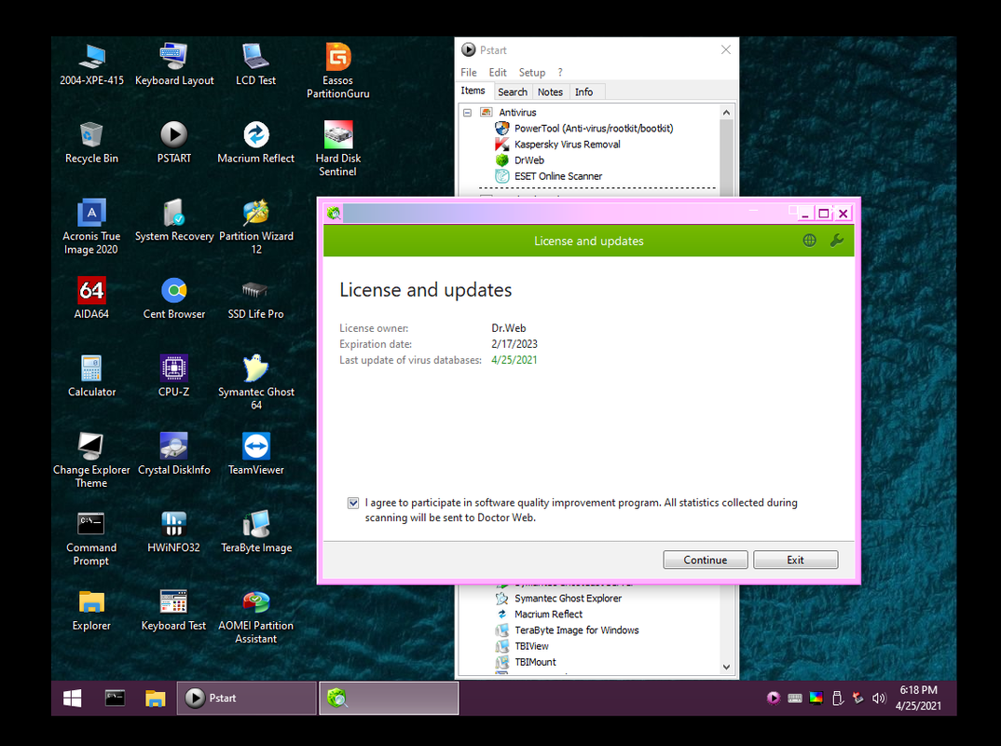Click the Exit button in Dr.Web dialog

(x=795, y=559)
